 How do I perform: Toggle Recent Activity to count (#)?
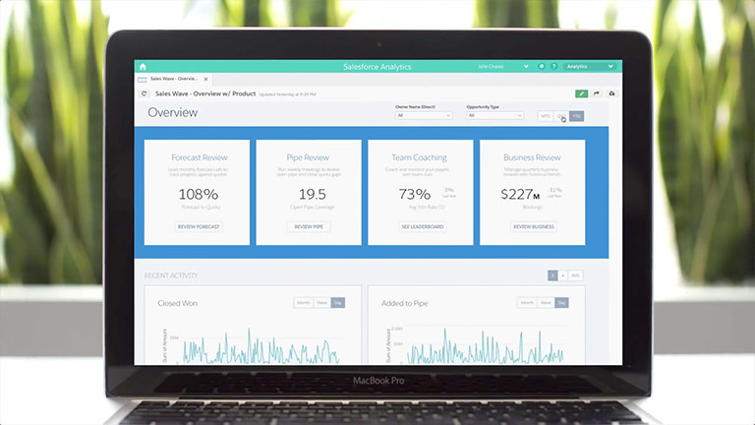coord(563,275)
